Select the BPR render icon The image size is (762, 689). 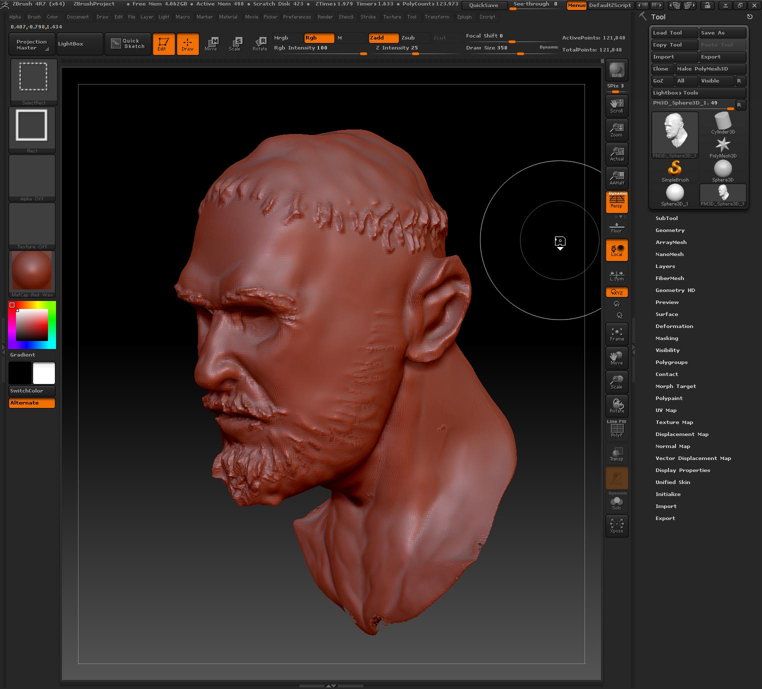tap(616, 70)
